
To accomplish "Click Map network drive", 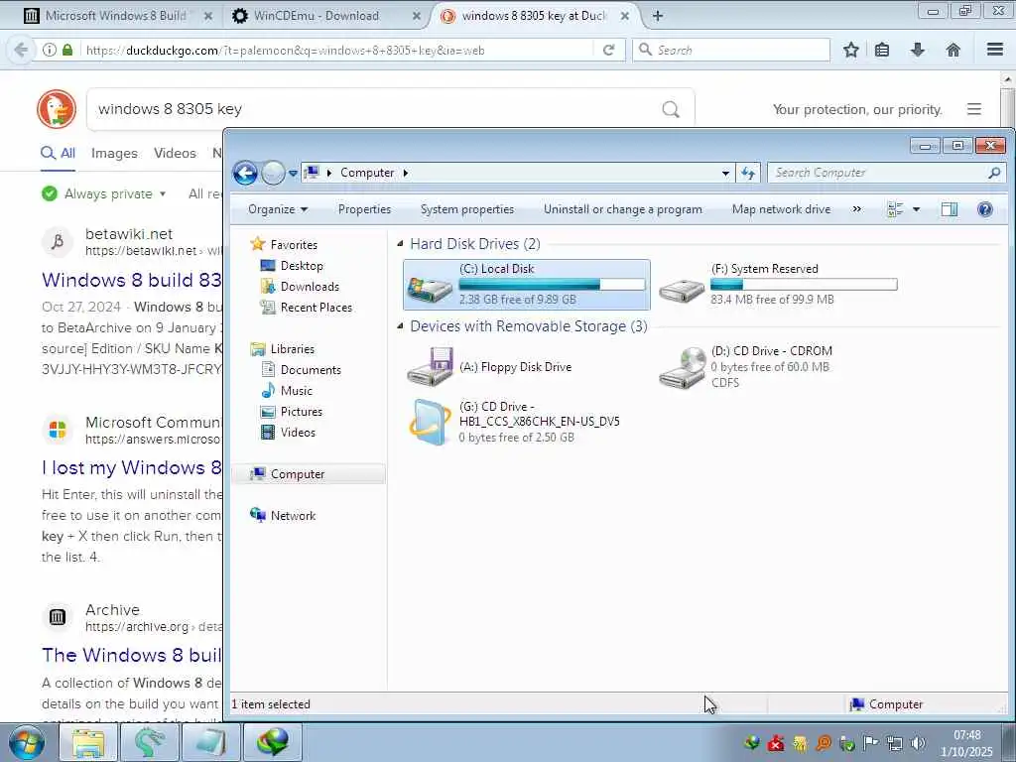I will click(x=781, y=209).
